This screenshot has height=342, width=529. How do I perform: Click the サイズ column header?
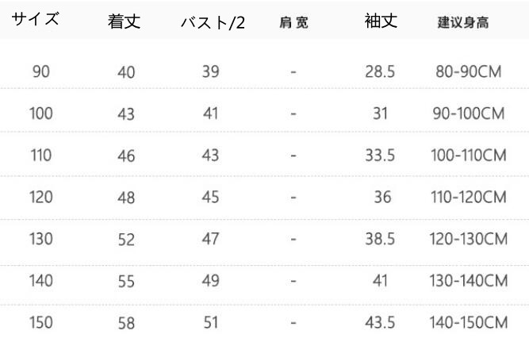point(36,21)
